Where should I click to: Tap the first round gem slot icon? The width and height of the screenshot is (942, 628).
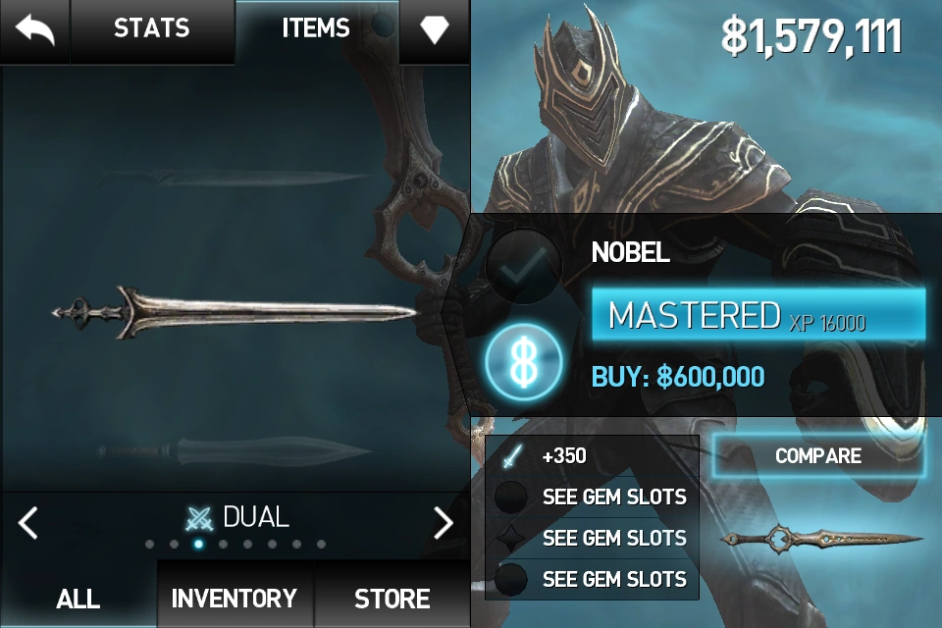(510, 497)
